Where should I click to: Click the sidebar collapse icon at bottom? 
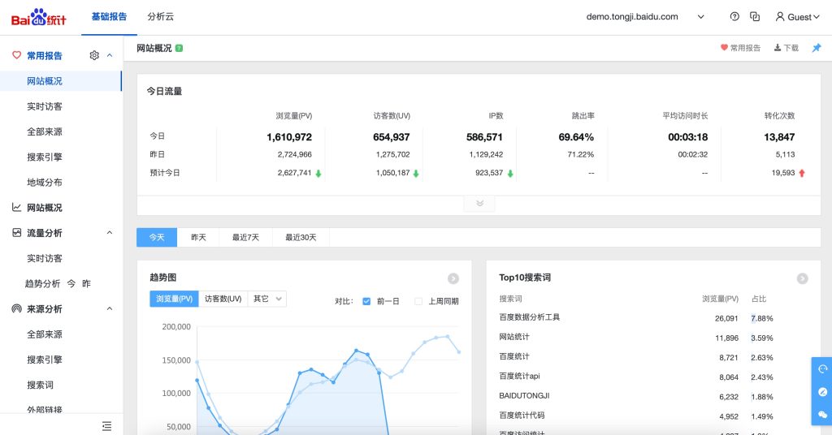106,426
